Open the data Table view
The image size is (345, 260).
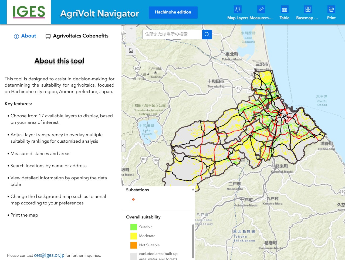[x=284, y=9]
